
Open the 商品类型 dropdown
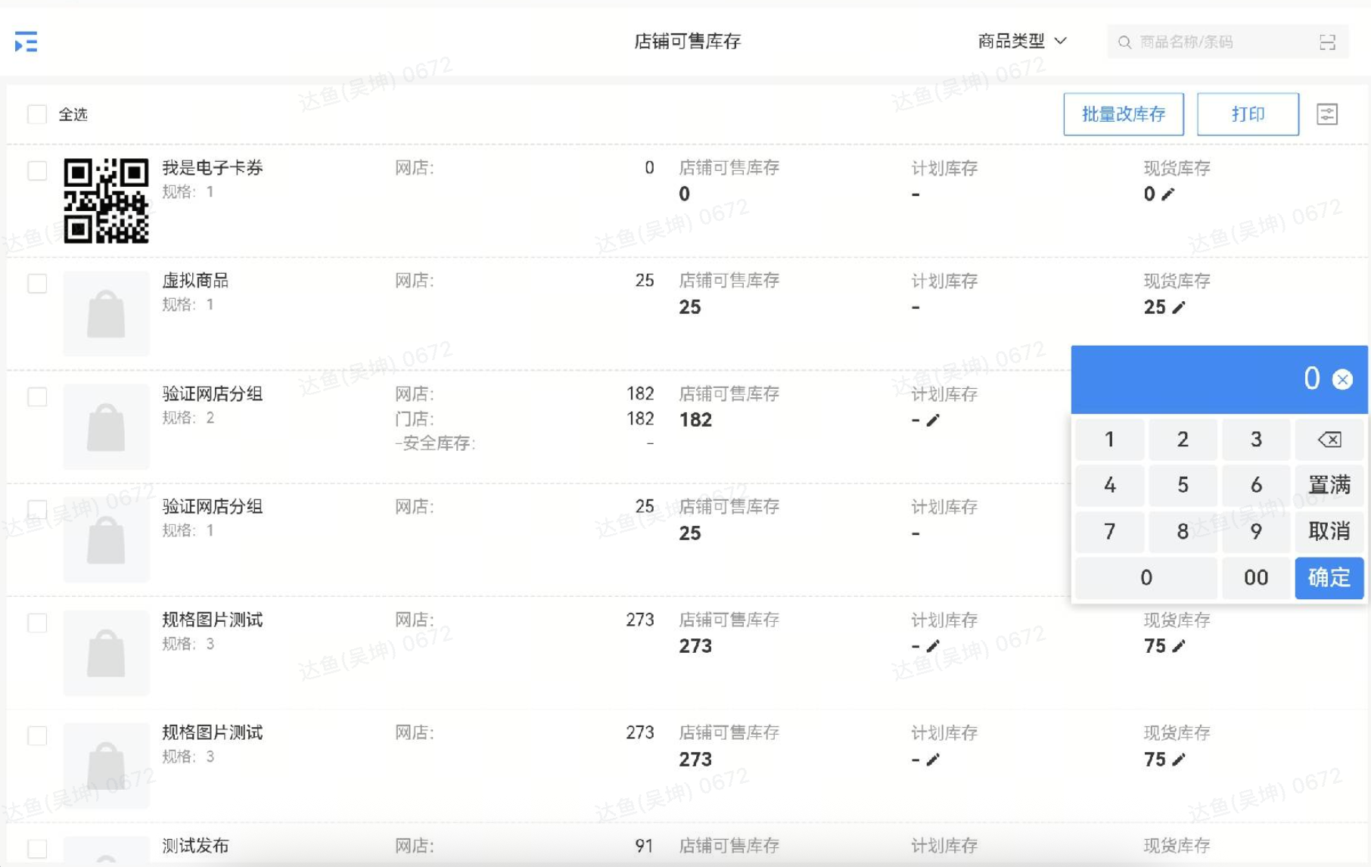pyautogui.click(x=1021, y=42)
